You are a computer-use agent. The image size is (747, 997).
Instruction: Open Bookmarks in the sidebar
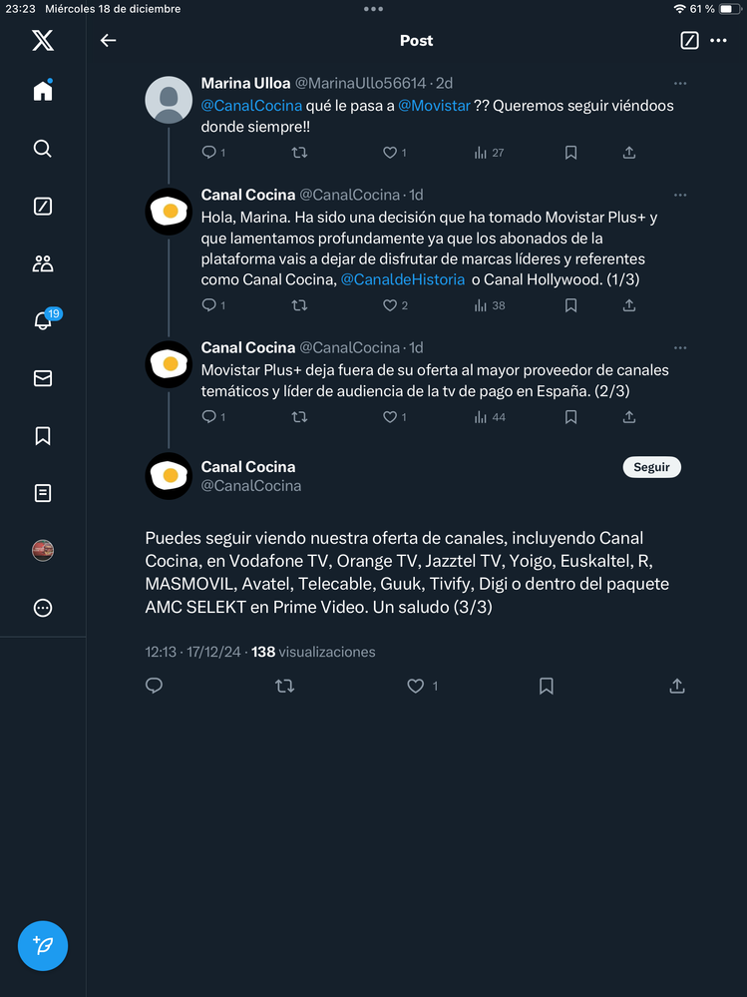43,436
